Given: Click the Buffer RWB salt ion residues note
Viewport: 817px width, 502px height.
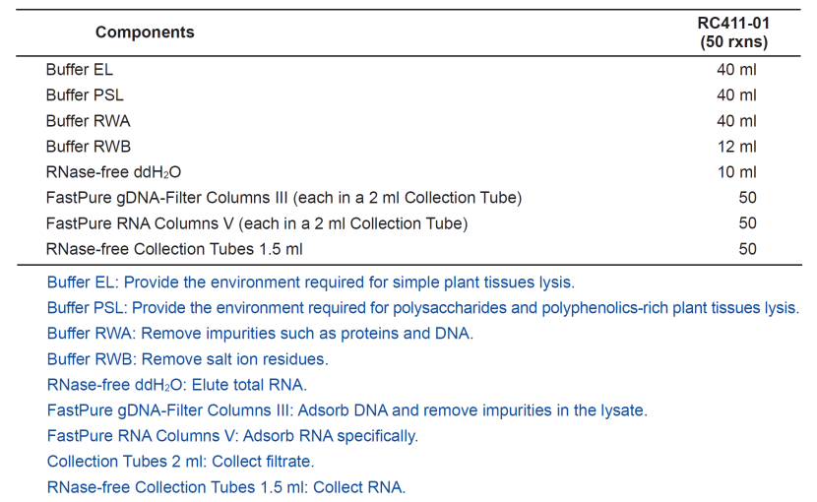Looking at the screenshot, I should pos(188,359).
